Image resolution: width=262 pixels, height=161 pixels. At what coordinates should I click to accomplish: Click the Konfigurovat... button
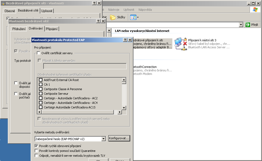pyautogui.click(x=119, y=138)
